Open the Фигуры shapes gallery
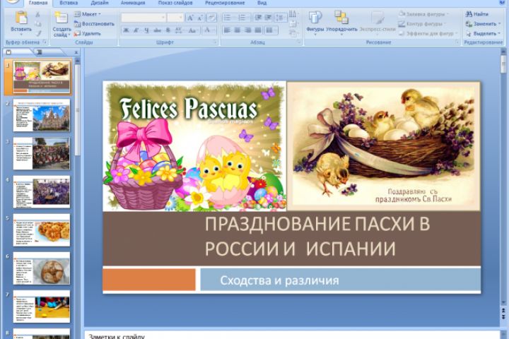 [315, 21]
